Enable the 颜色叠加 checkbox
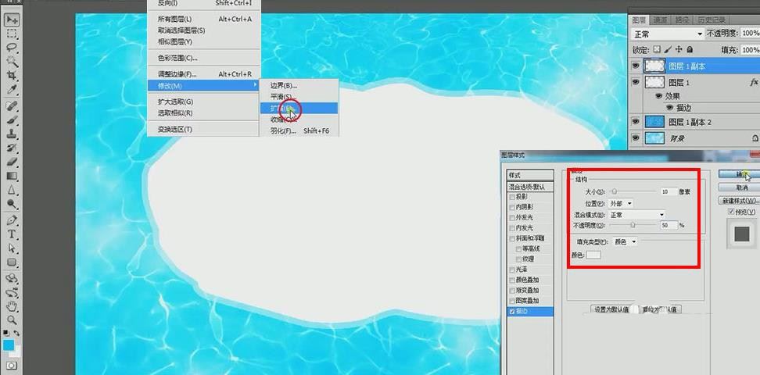760x375 pixels. coord(512,280)
